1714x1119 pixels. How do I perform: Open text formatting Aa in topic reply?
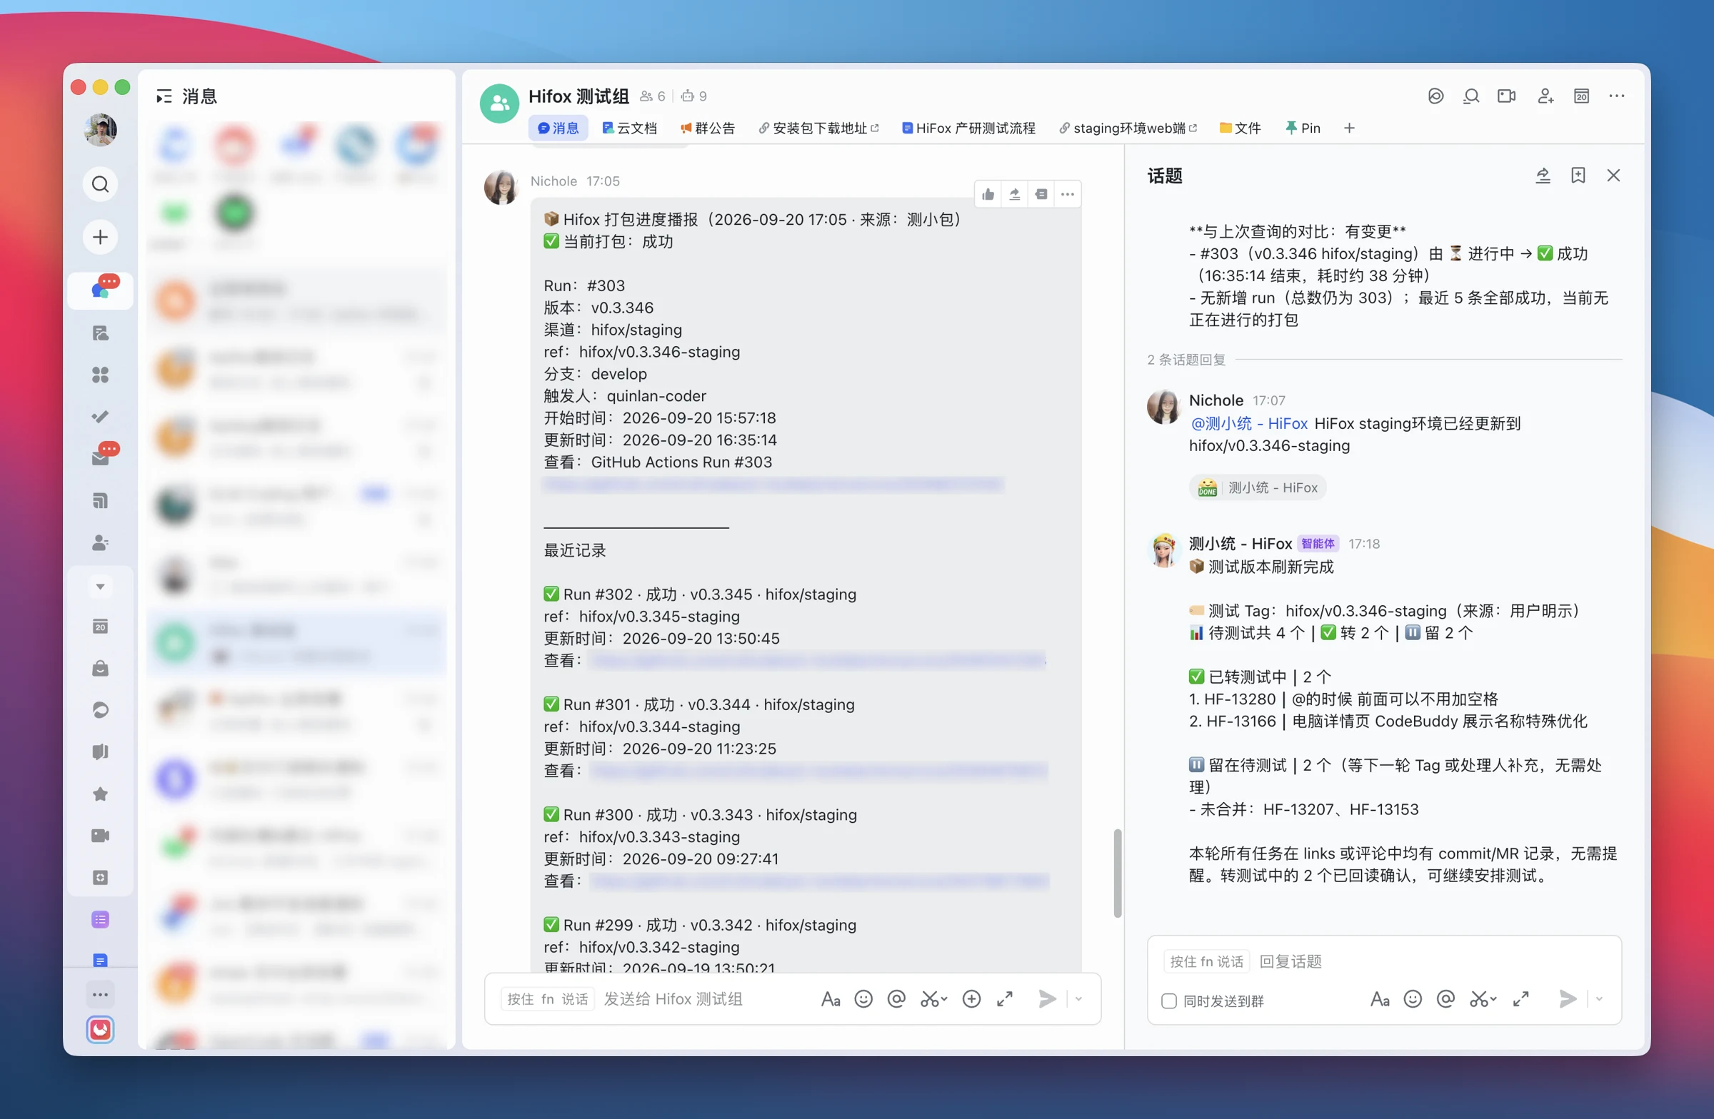(1379, 999)
